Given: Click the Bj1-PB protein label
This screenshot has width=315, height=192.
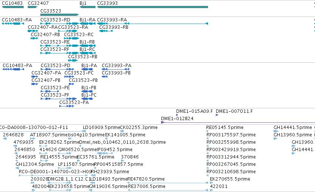Looking at the screenshot, I should [x=89, y=88].
